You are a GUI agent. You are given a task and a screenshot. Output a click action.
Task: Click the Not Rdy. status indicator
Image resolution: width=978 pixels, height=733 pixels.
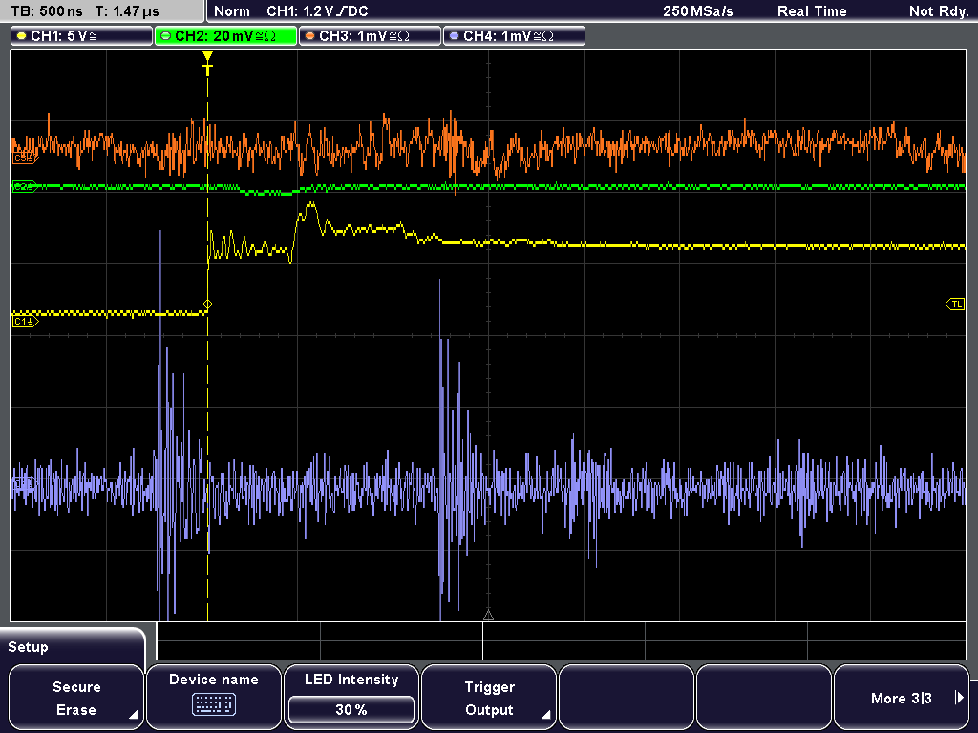938,11
